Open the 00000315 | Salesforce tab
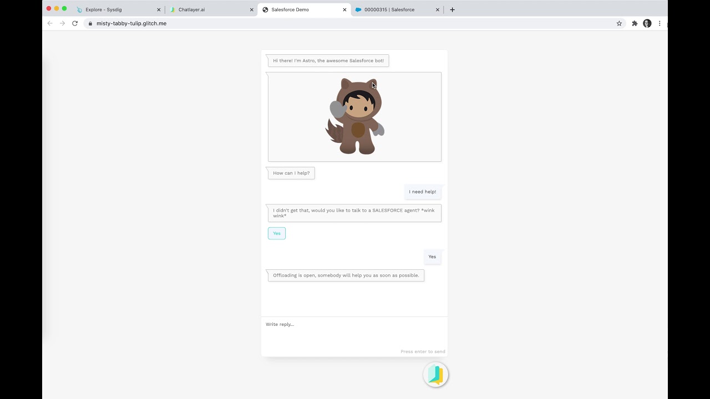 click(397, 9)
